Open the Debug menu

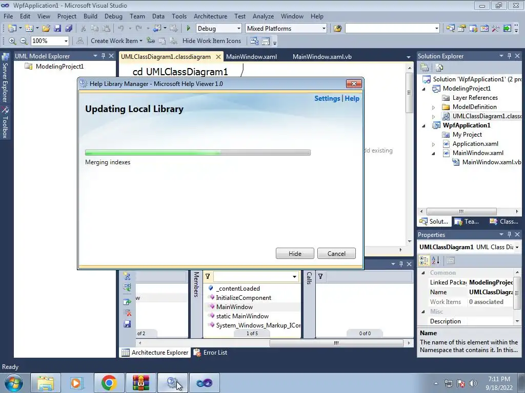click(x=113, y=16)
